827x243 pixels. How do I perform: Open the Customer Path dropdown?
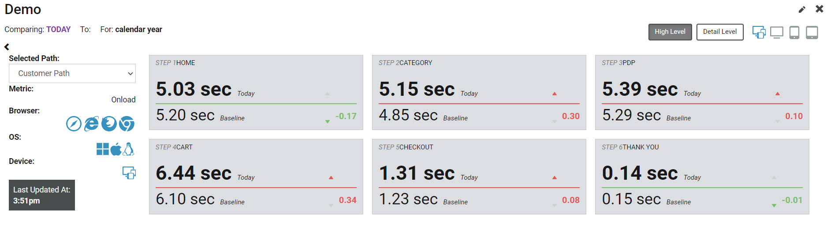pos(72,73)
